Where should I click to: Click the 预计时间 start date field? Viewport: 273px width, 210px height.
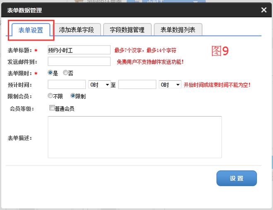[x=68, y=85]
